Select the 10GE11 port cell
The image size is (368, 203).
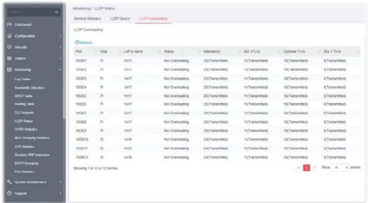click(x=82, y=149)
